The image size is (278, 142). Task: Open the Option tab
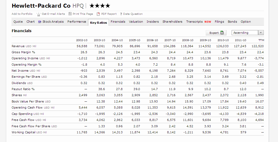246,22
